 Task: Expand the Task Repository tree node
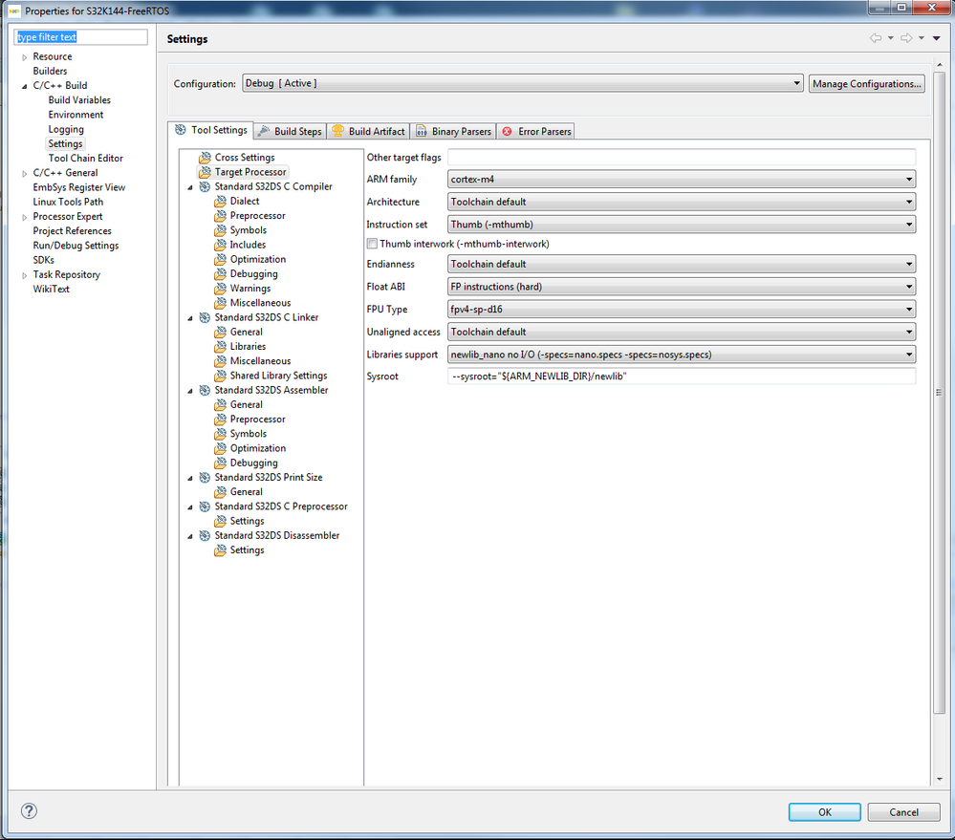[24, 275]
